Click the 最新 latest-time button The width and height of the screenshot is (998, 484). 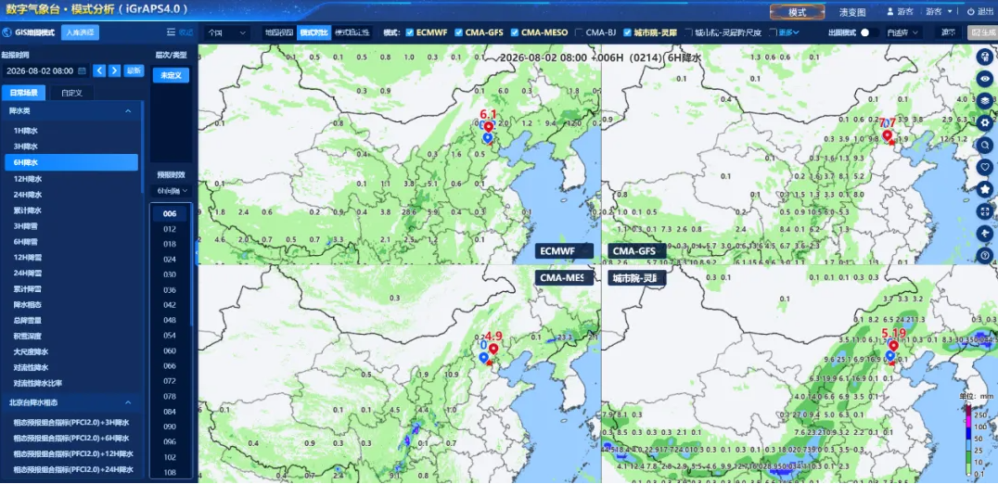click(x=133, y=70)
